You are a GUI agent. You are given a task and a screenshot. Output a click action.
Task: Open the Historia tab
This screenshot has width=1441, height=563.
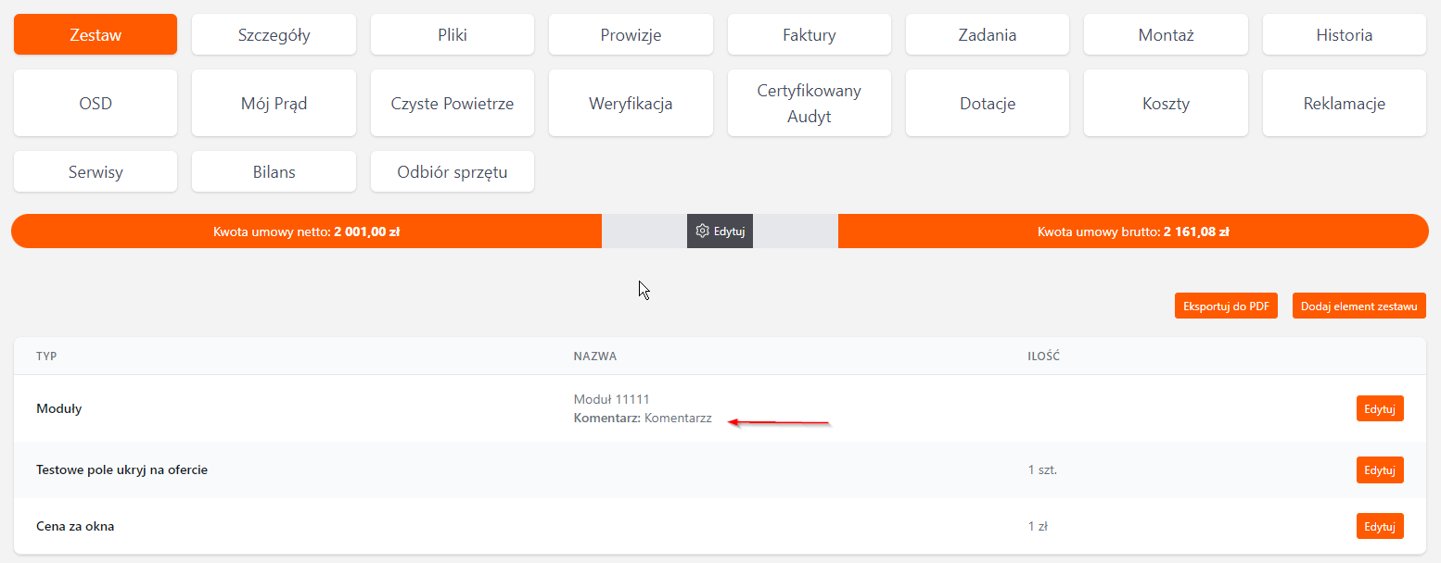(x=1344, y=35)
